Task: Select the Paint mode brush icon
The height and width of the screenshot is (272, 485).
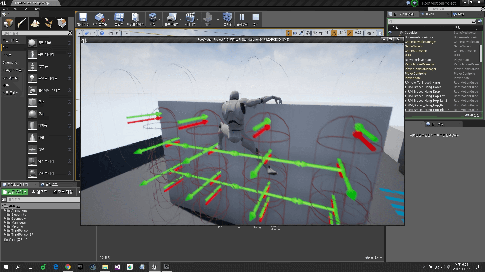Action: (21, 23)
